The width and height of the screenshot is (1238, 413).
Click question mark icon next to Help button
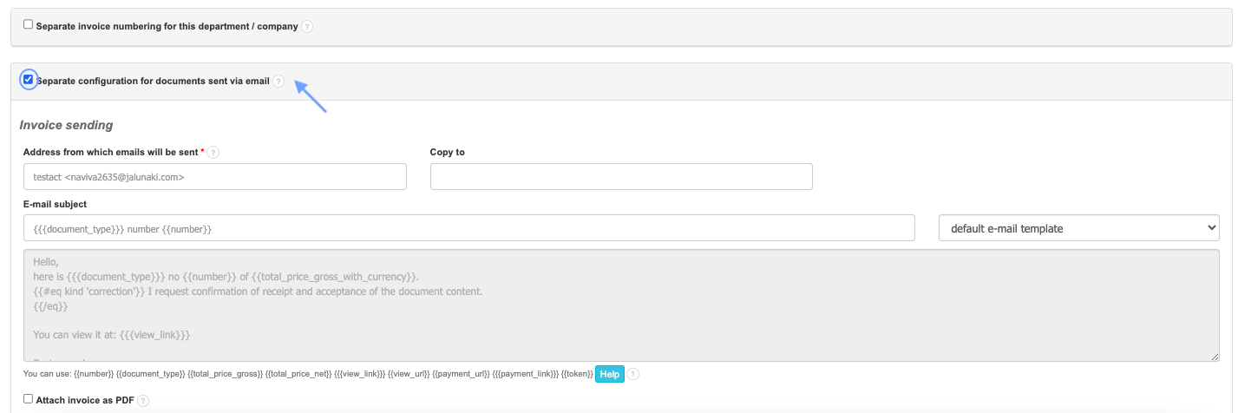633,374
